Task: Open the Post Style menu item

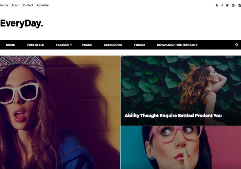Action: point(35,45)
